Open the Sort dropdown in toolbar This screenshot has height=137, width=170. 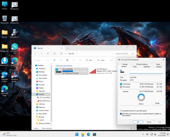[90, 60]
